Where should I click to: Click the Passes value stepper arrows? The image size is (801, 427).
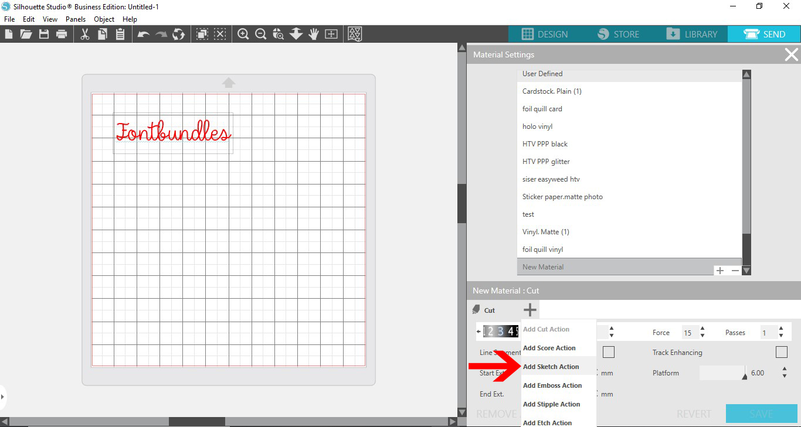click(x=781, y=332)
